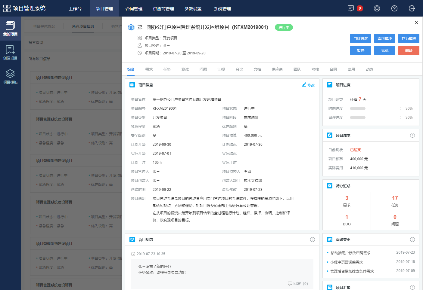The height and width of the screenshot is (290, 423).
Task: Click the 自评进度 progress bar
Action: tap(376, 118)
